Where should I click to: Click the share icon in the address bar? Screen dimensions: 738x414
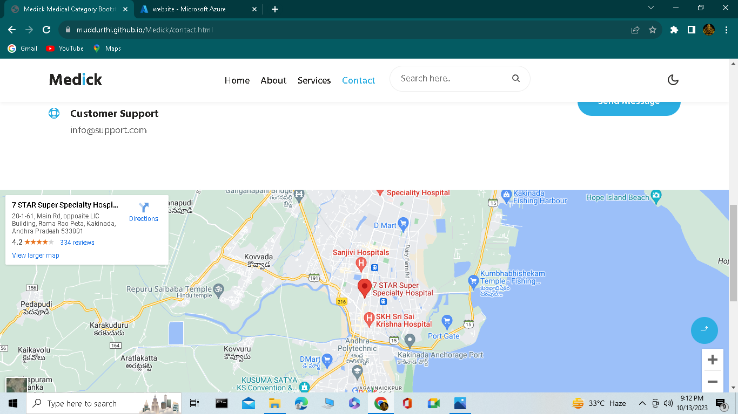pyautogui.click(x=634, y=30)
